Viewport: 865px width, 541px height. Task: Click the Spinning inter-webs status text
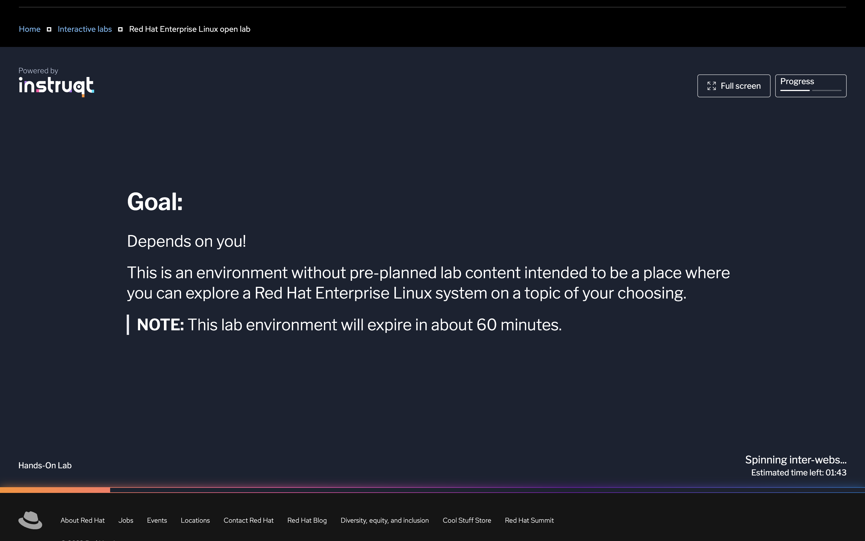pos(796,460)
